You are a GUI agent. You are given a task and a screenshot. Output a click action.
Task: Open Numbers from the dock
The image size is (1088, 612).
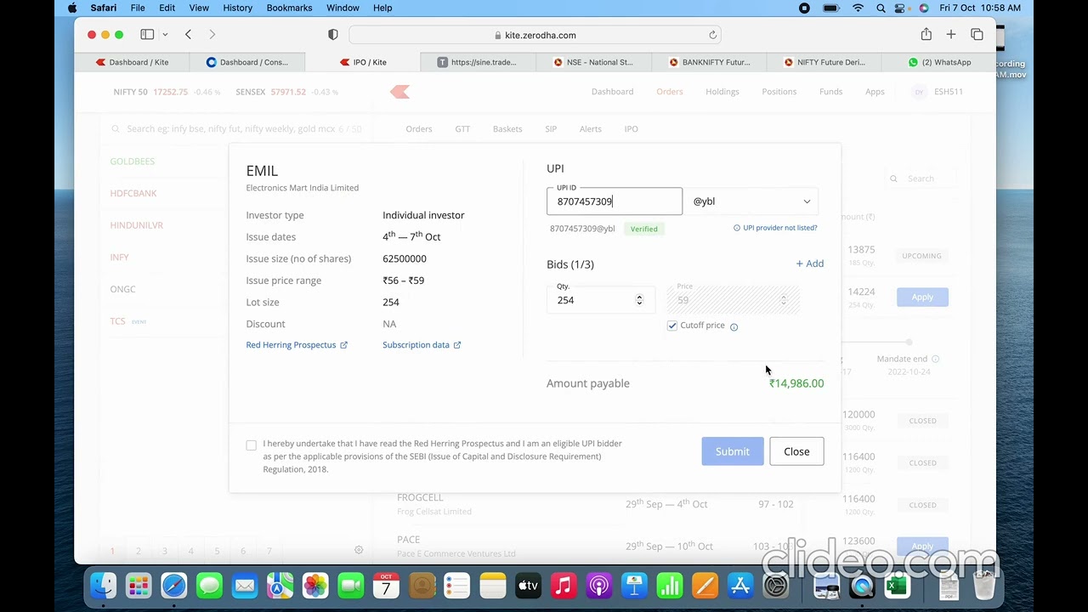(x=670, y=586)
